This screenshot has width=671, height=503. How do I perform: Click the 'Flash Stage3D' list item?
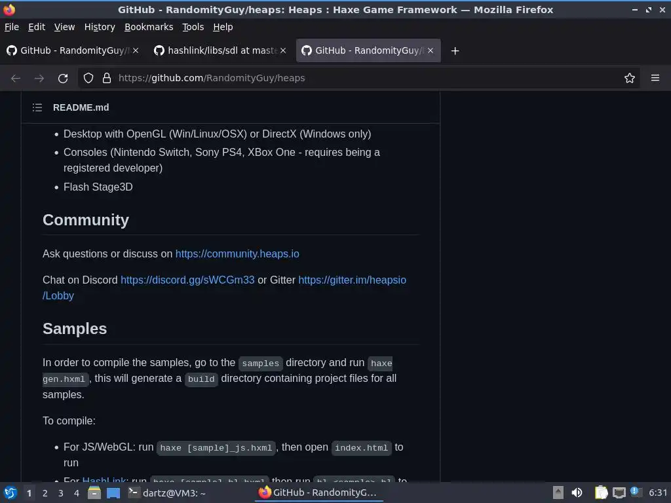pyautogui.click(x=98, y=187)
